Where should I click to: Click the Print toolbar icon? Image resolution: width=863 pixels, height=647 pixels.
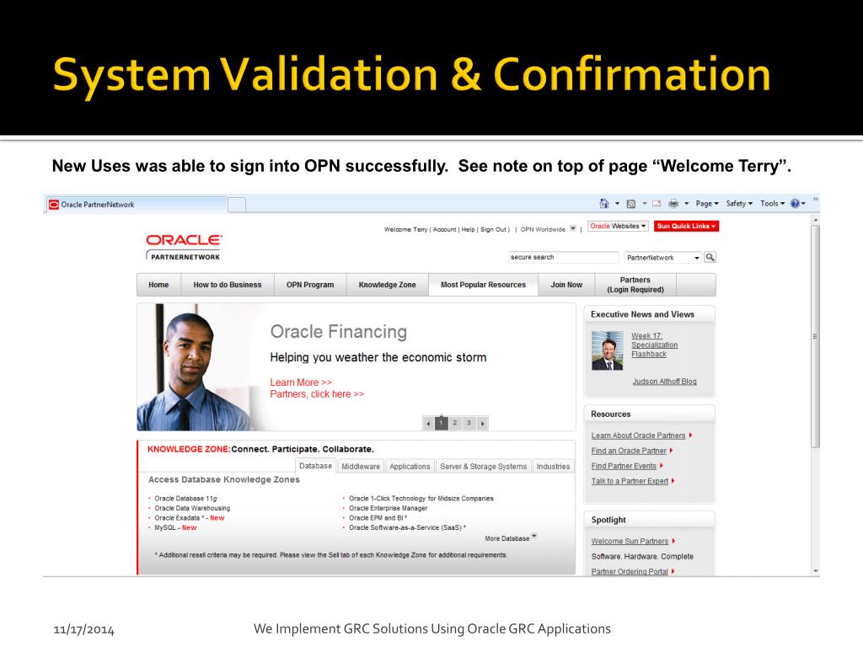(x=673, y=204)
